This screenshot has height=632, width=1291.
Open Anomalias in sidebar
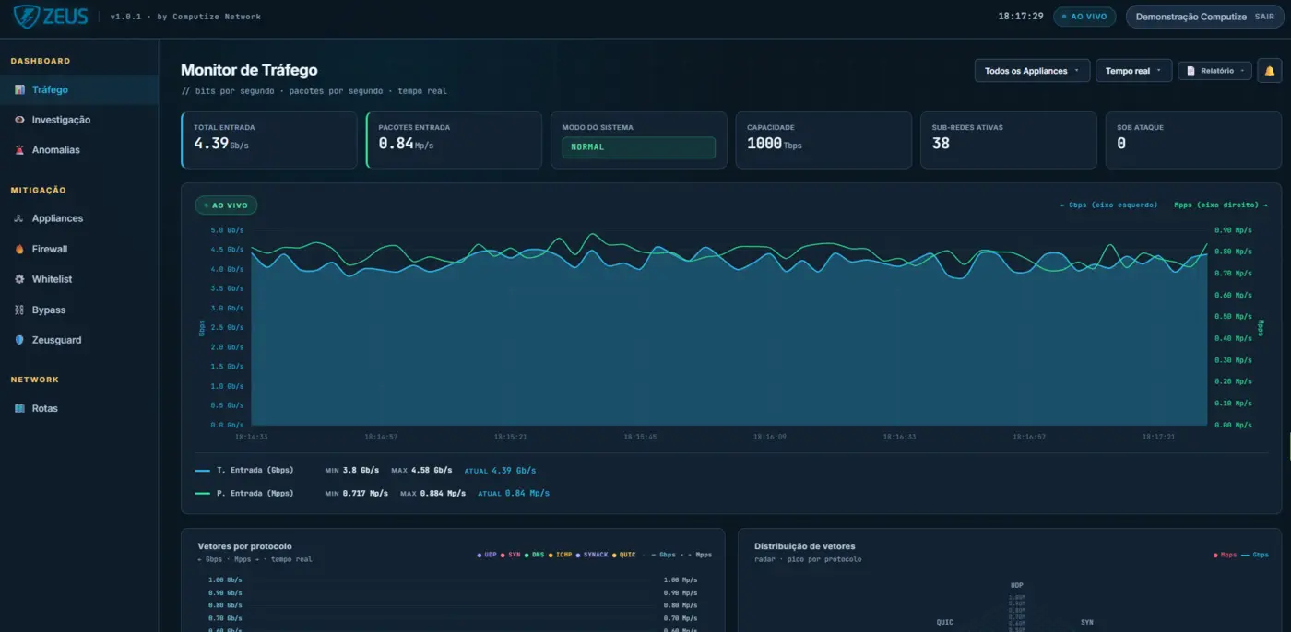coord(79,150)
